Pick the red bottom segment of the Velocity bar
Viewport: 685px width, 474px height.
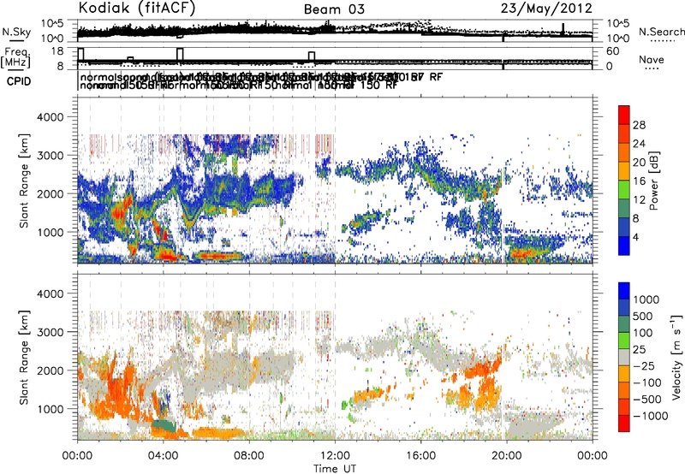[624, 424]
